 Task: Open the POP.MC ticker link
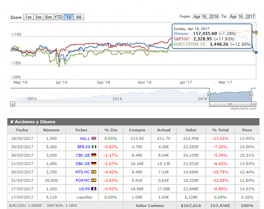tap(83, 180)
